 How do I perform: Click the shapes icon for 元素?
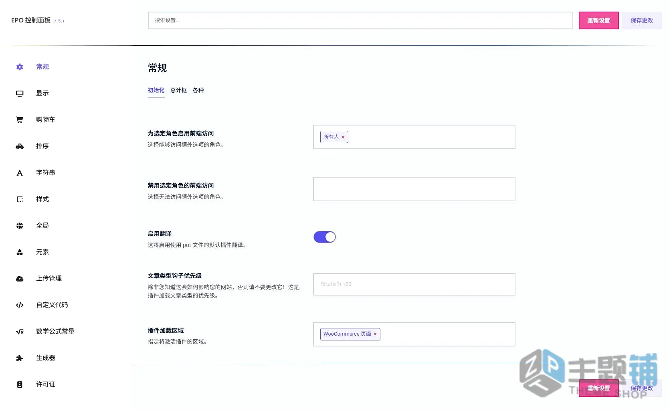click(20, 252)
